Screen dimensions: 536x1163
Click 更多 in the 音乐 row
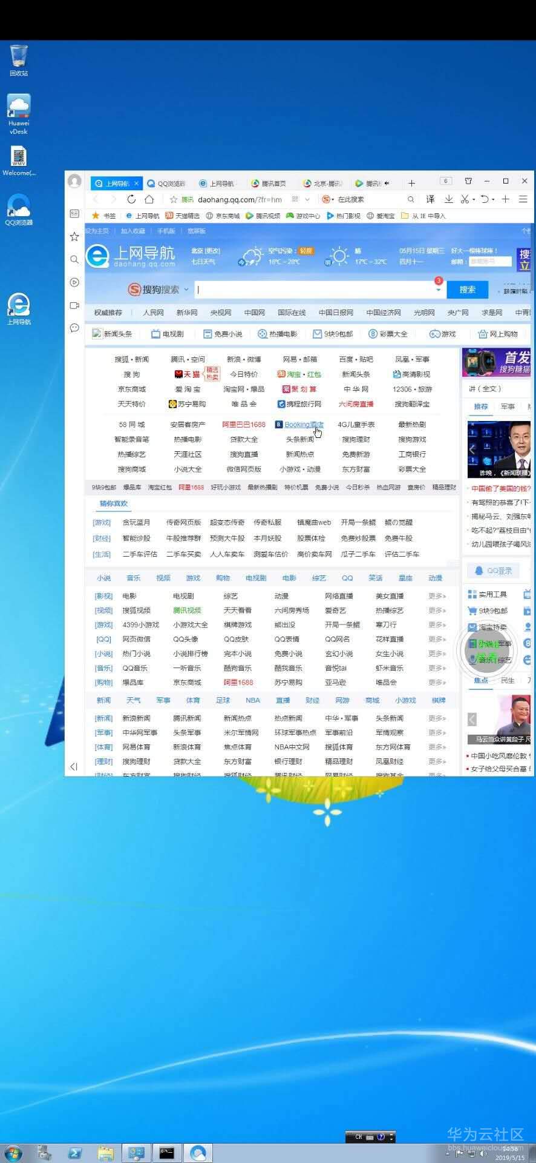[x=437, y=668]
